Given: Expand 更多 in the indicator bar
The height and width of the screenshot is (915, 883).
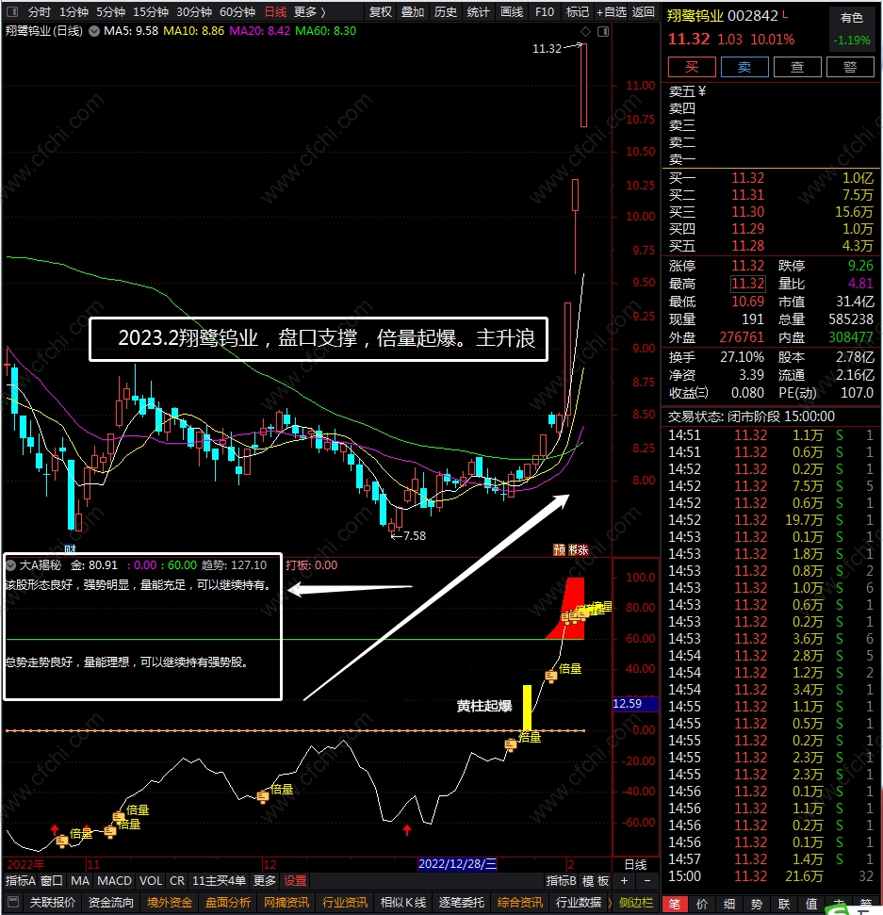Looking at the screenshot, I should coord(265,880).
